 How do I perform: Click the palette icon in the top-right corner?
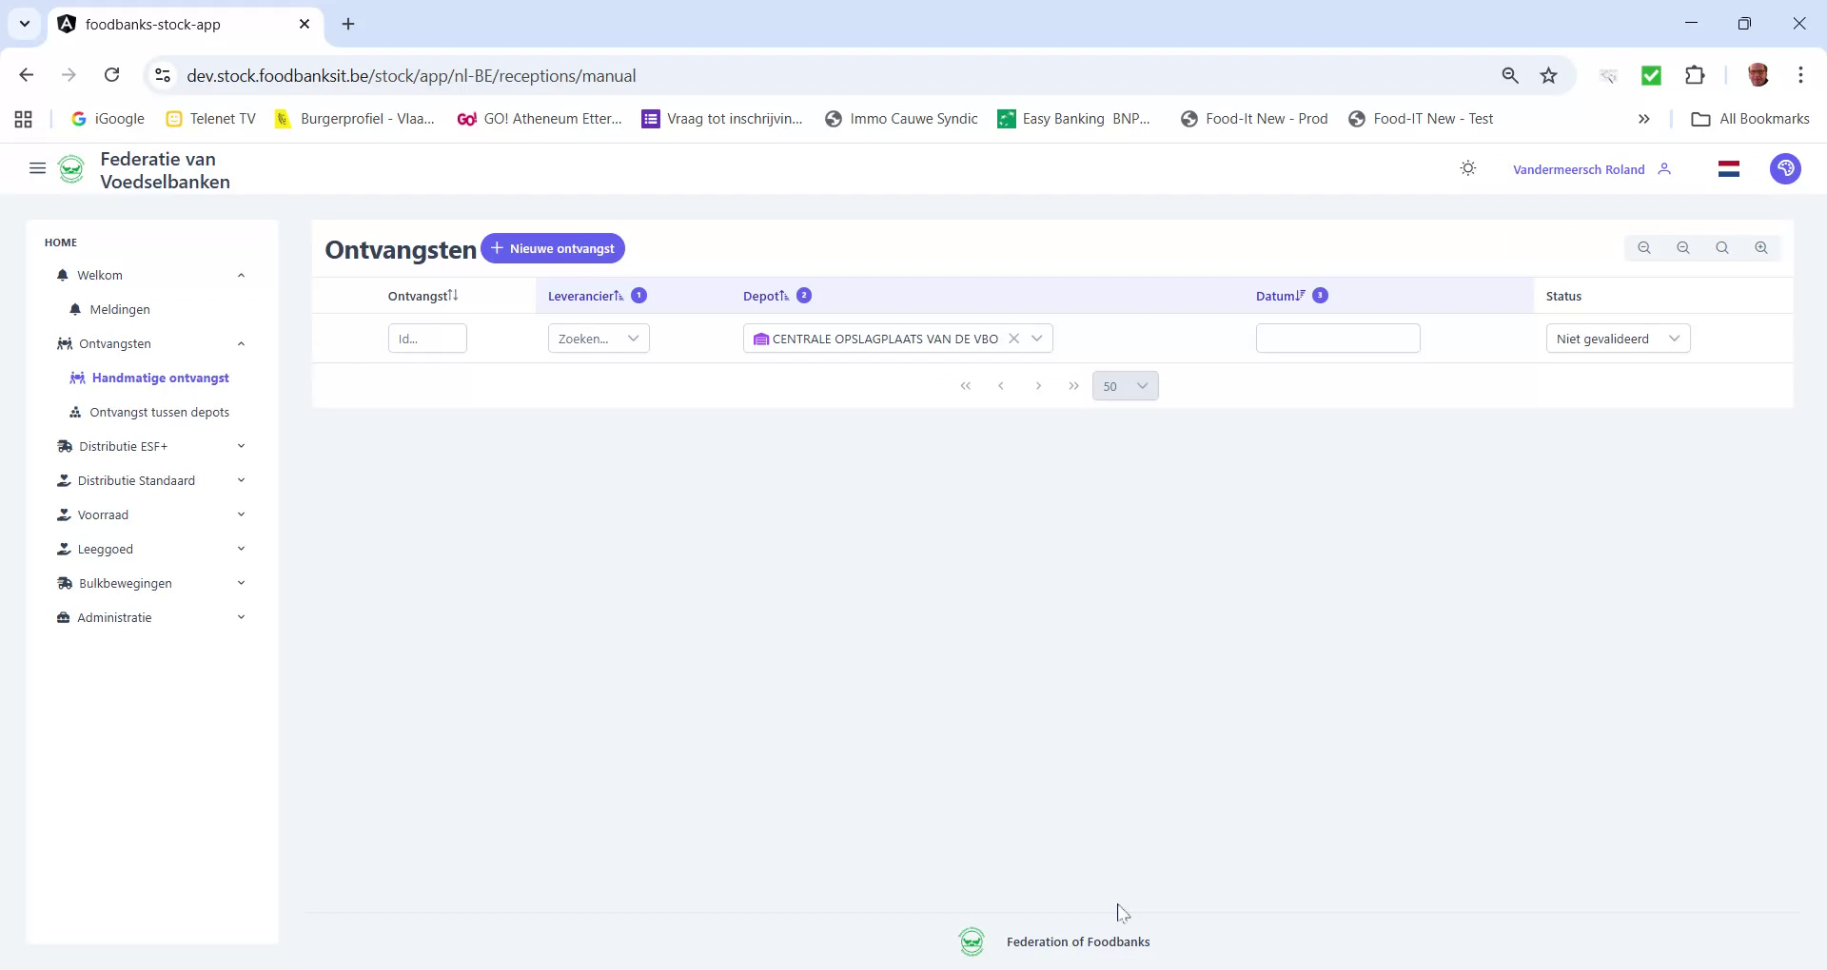1785,168
